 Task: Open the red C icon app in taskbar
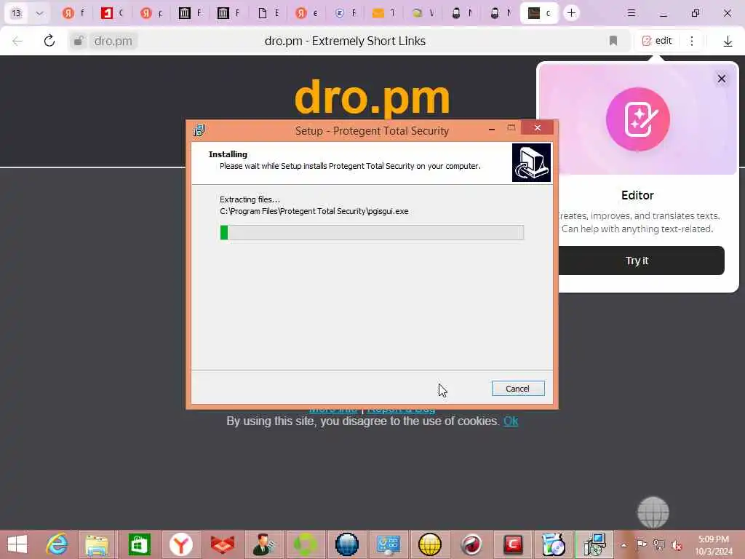coord(513,544)
